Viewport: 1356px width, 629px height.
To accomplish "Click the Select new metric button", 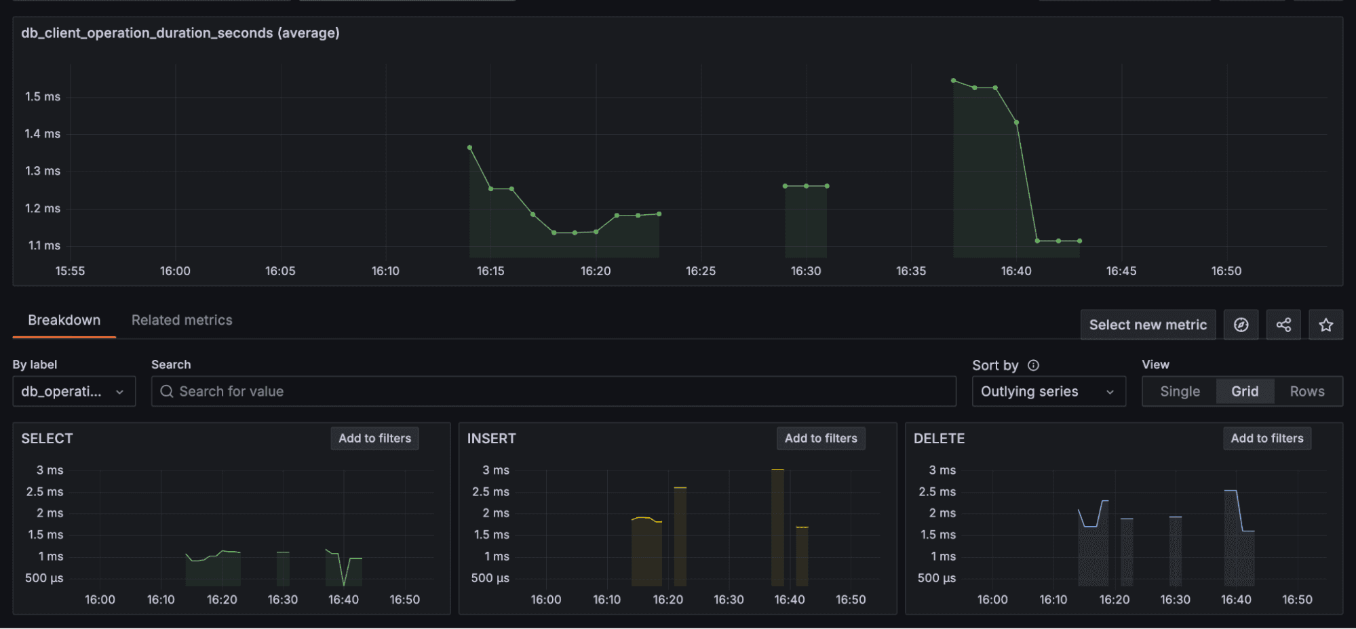I will (x=1148, y=324).
